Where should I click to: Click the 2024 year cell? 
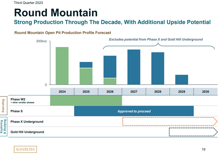pyautogui.click(x=62, y=91)
